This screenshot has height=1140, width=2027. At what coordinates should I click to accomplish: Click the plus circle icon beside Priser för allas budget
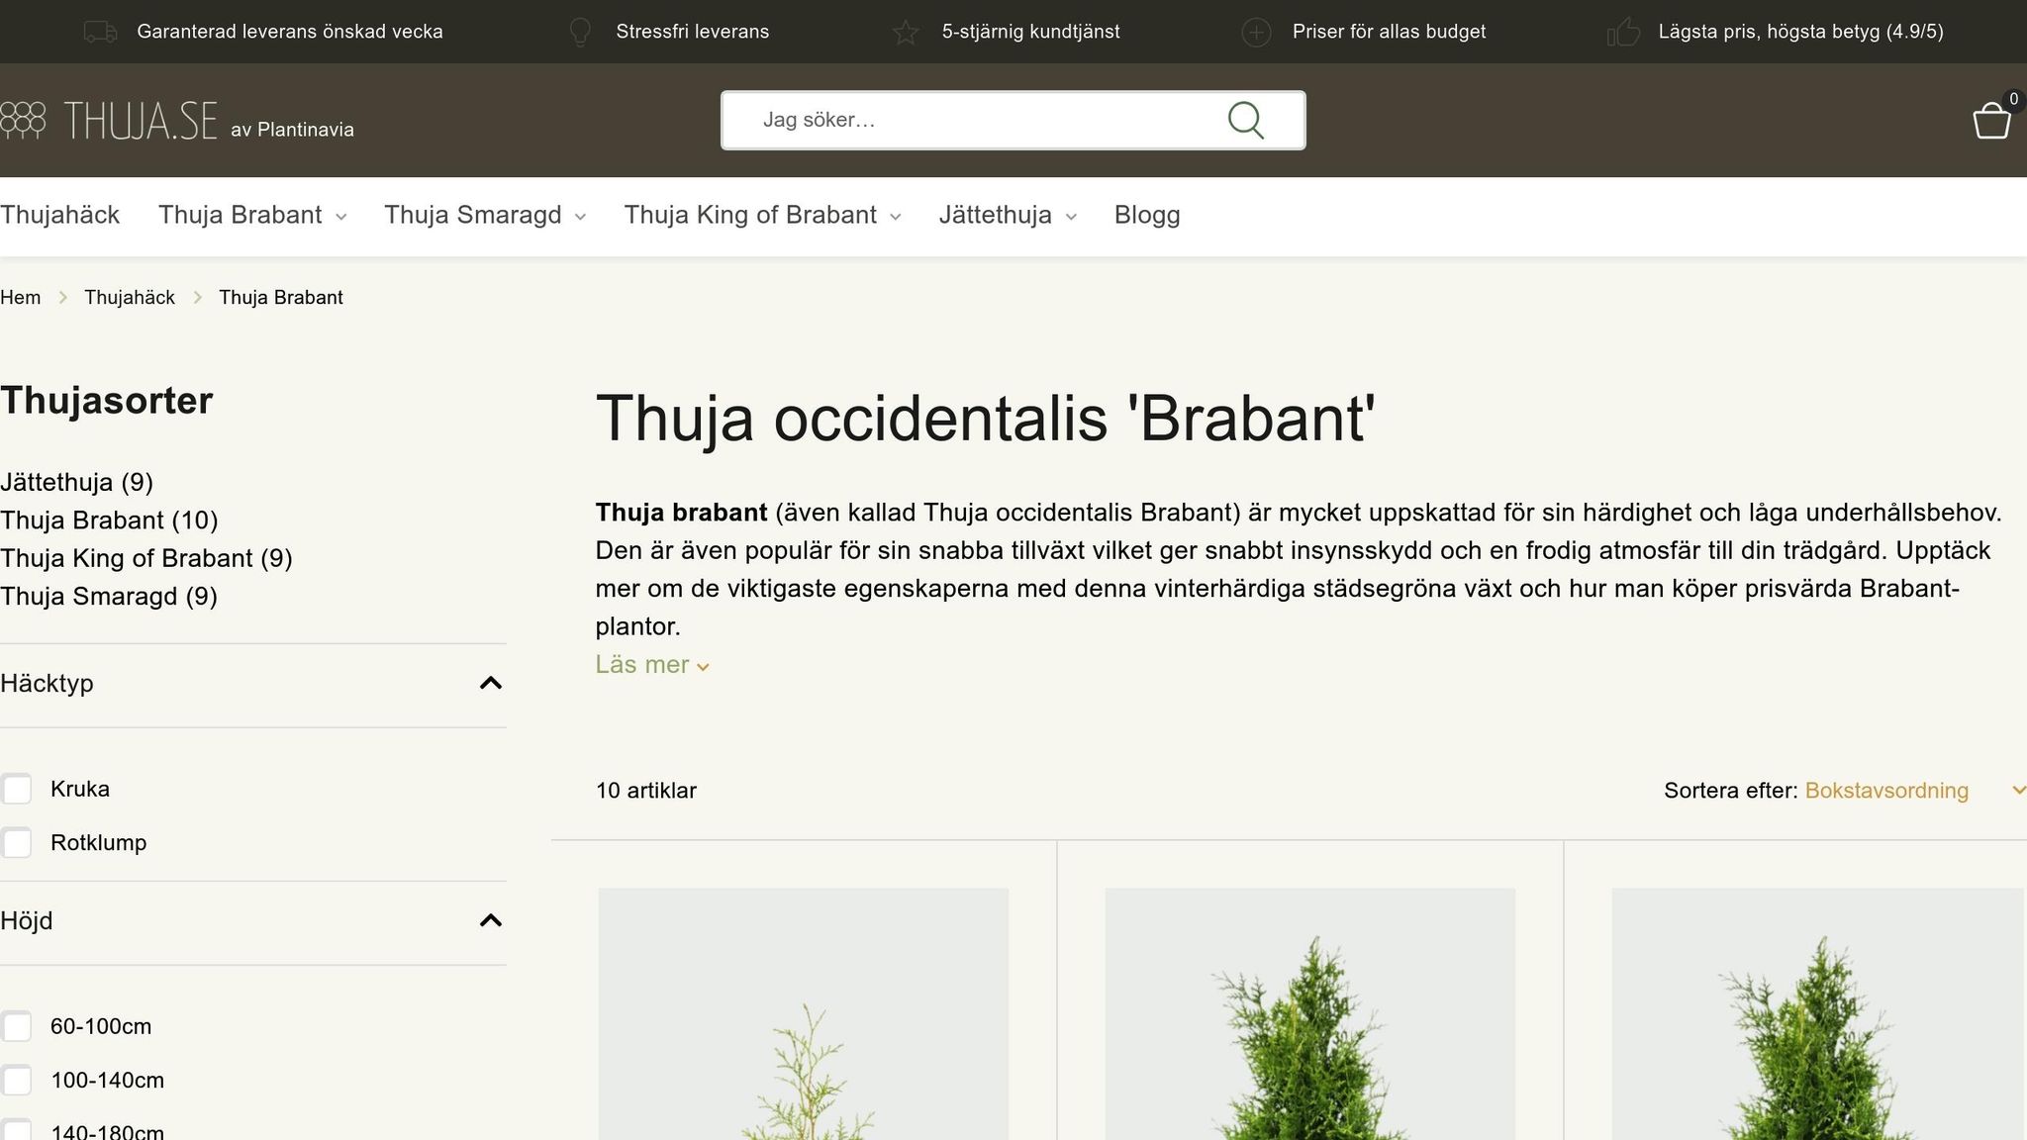[1256, 32]
